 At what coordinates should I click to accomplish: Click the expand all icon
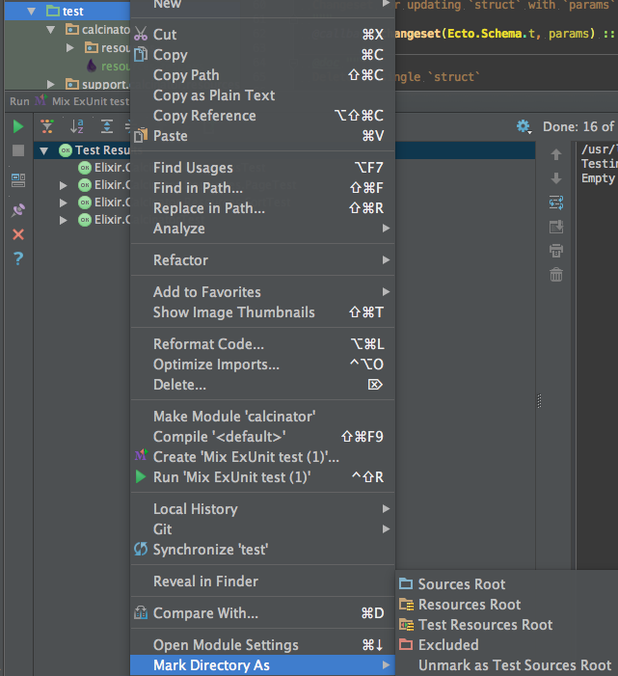click(106, 126)
